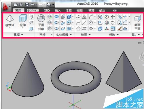Switch to the 插入 ribbon tab
The height and width of the screenshot is (109, 144).
(x=58, y=10)
